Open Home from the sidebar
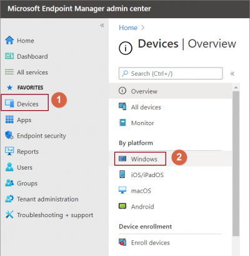Viewport: 250px width, 256px height. click(26, 41)
